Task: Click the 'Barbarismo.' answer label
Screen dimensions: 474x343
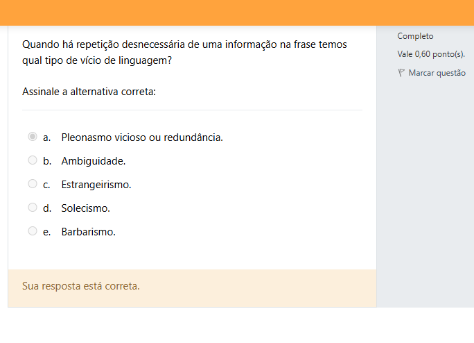Action: coord(89,232)
